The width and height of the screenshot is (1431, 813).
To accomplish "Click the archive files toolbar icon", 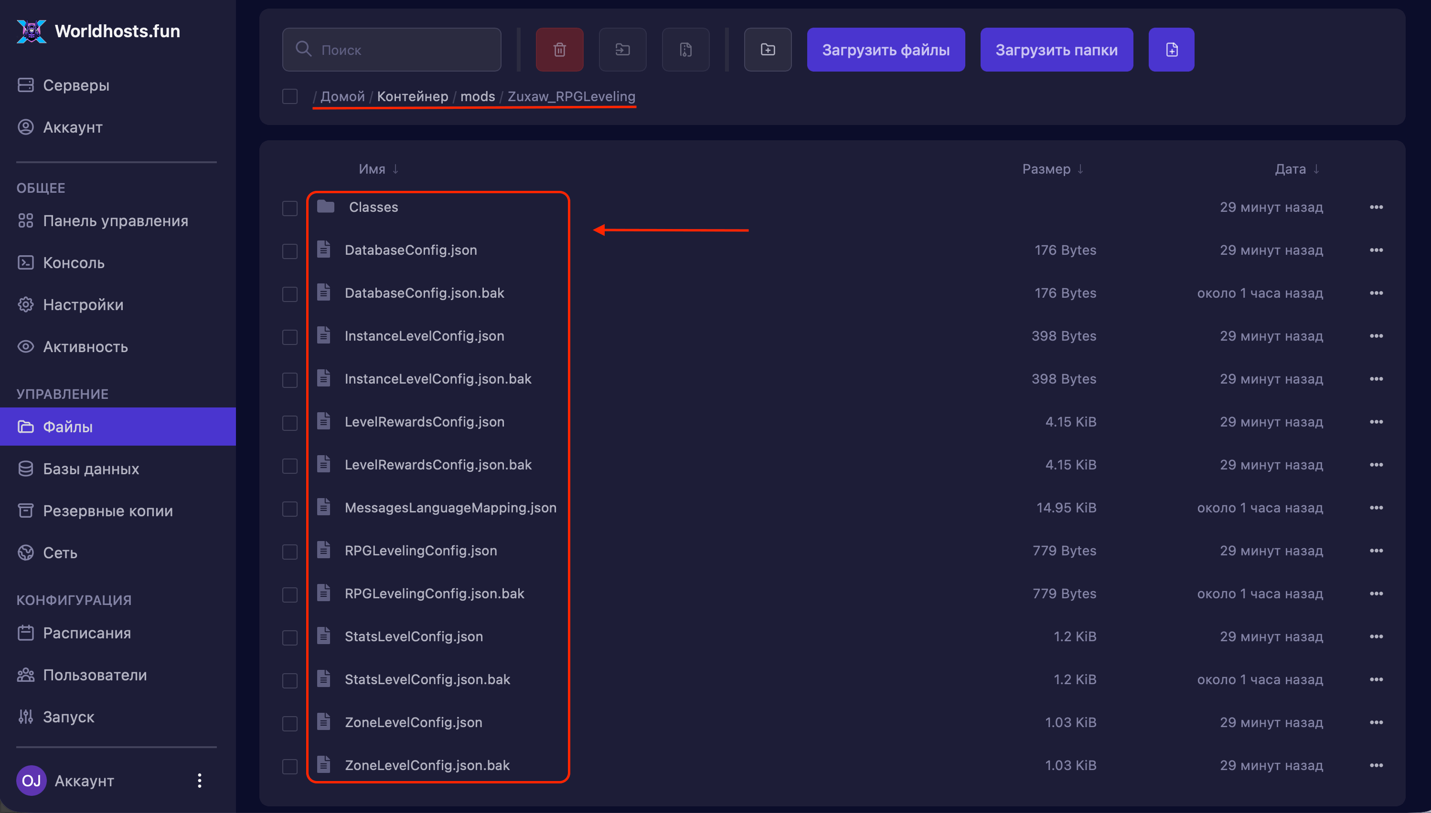I will pos(685,50).
